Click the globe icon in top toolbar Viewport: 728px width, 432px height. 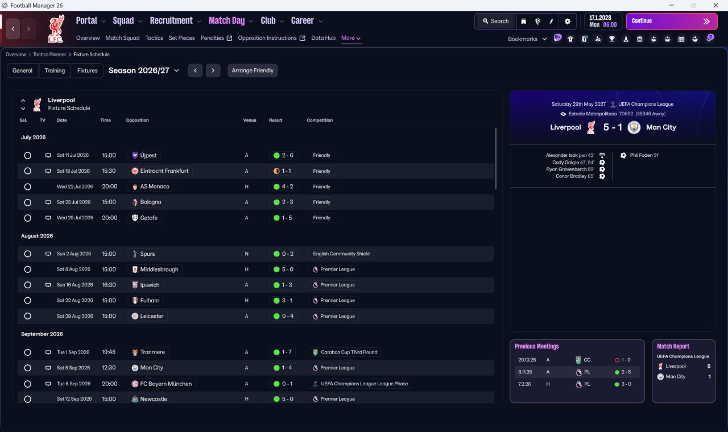point(537,22)
